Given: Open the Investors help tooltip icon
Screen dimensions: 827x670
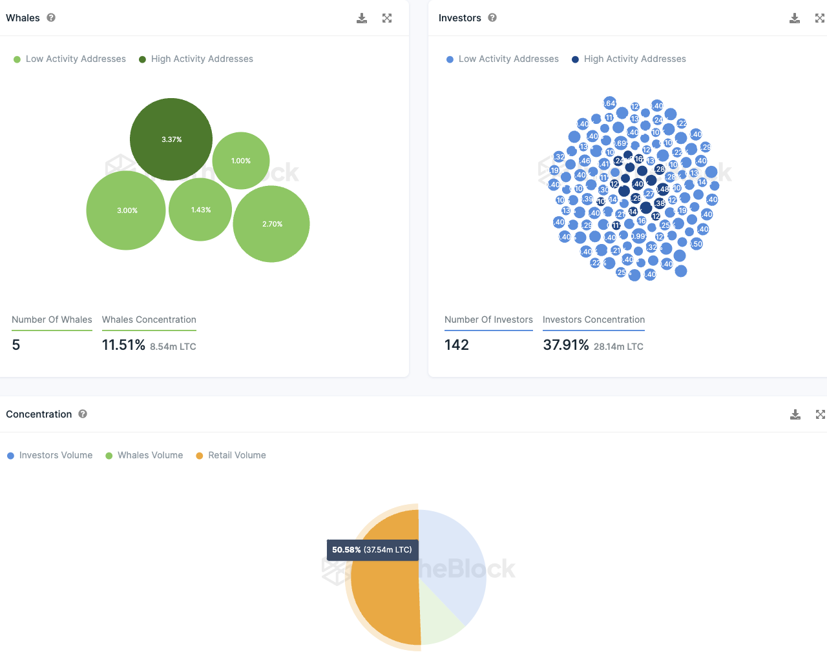Looking at the screenshot, I should click(x=492, y=17).
